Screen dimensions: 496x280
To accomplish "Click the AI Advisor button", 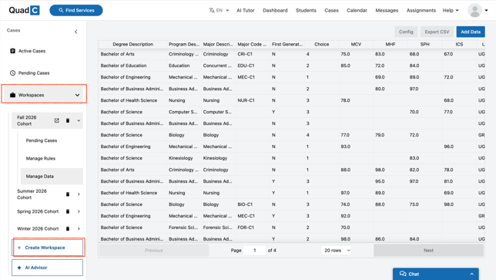I will (48, 268).
